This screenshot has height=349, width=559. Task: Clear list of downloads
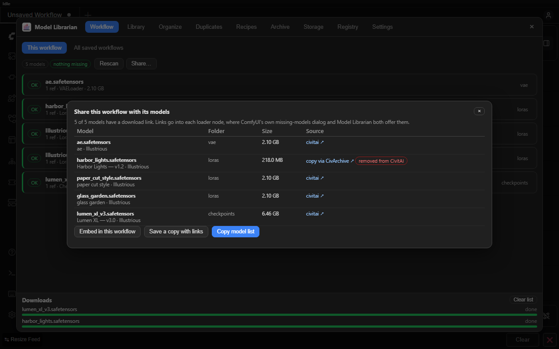click(x=523, y=300)
